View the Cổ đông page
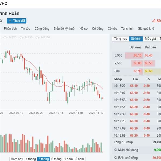The image size is (161, 161). click(x=98, y=28)
